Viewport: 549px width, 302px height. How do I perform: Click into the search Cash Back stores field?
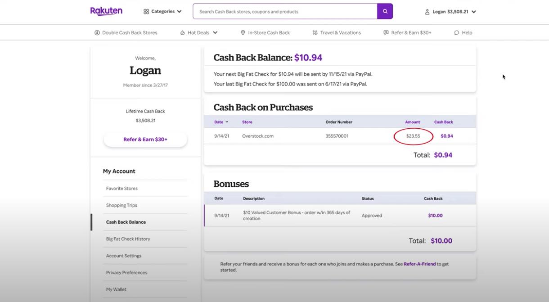[285, 11]
